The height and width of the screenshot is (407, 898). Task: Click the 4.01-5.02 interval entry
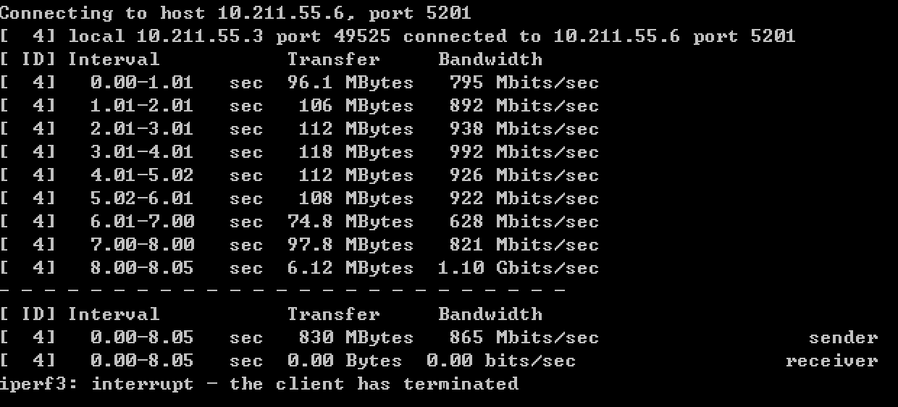point(142,175)
